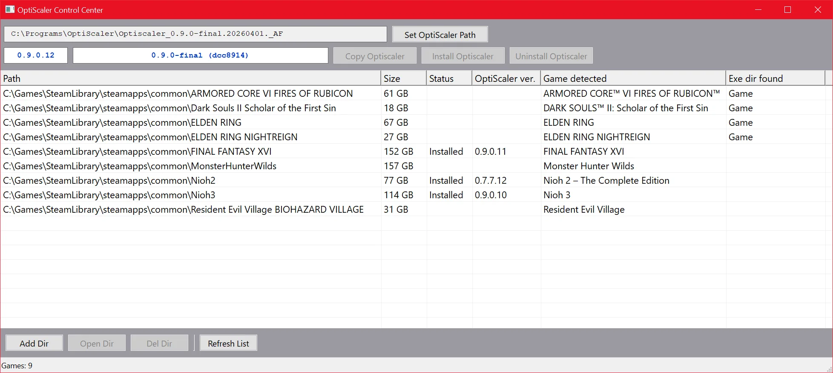
Task: Select the common\Nioh3 path row
Action: pos(109,195)
